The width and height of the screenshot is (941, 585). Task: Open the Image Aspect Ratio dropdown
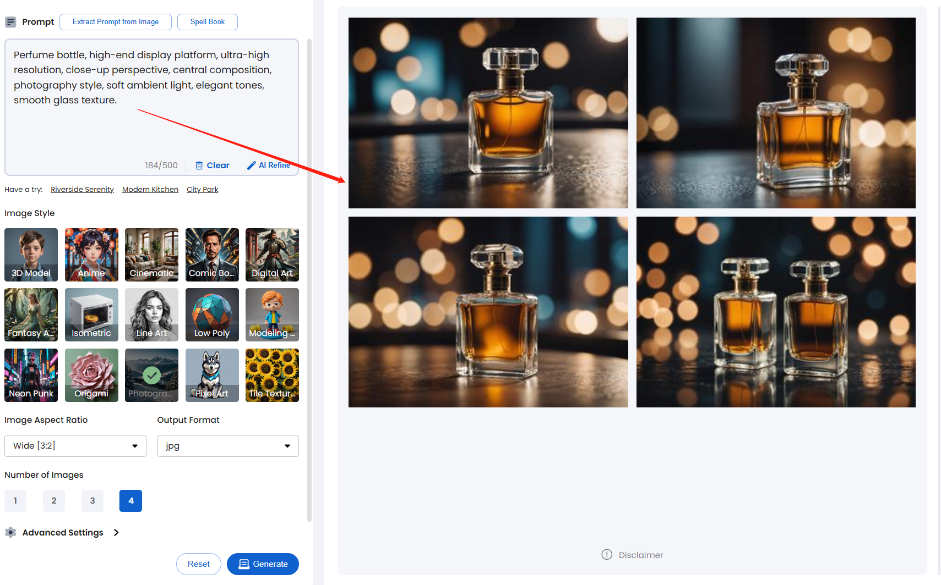[x=75, y=446]
